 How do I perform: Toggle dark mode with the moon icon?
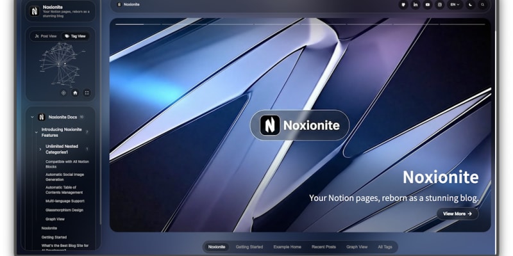click(x=471, y=4)
